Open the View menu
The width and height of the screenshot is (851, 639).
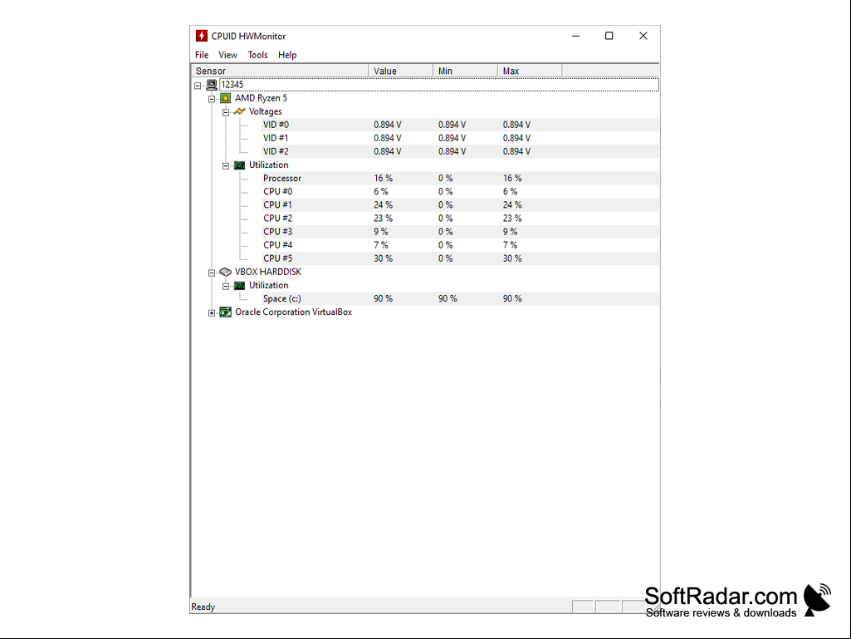(x=228, y=55)
